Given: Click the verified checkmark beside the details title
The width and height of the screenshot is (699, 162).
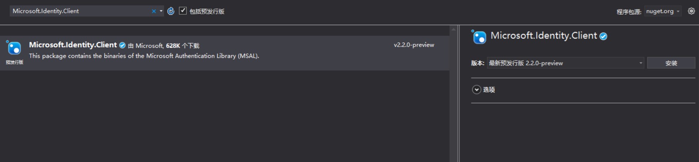Looking at the screenshot, I should (603, 36).
